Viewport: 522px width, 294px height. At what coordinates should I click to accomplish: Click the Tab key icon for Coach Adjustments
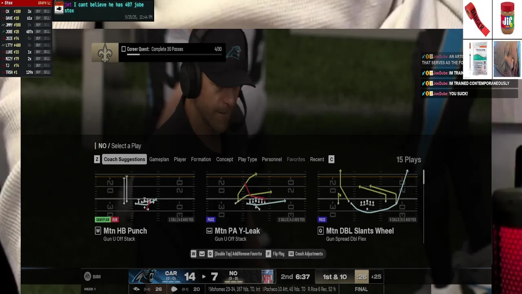(291, 254)
